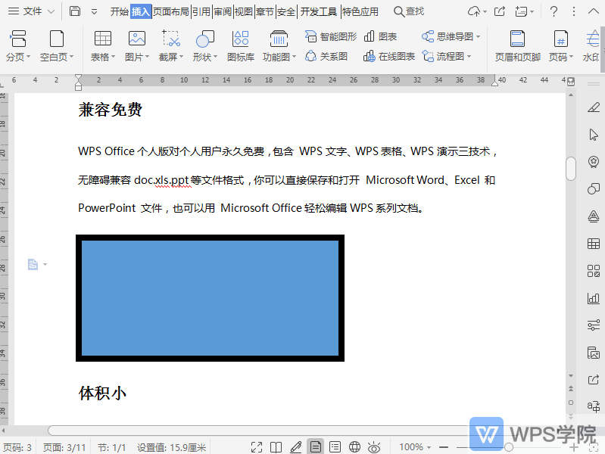Click the Table (表格) insert icon
This screenshot has width=605, height=454.
[102, 39]
